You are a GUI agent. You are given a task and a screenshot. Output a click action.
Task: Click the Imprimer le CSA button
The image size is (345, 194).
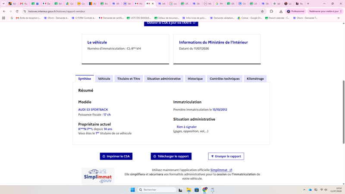pyautogui.click(x=116, y=156)
